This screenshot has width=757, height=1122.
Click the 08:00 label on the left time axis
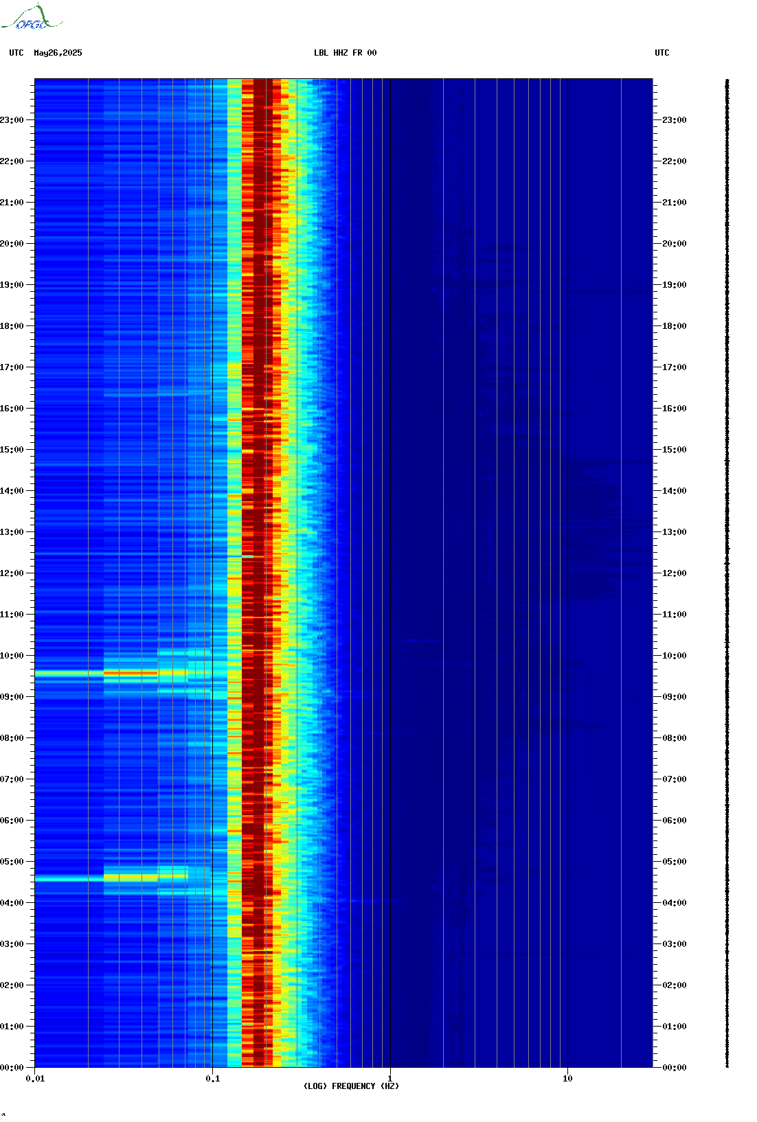pyautogui.click(x=12, y=738)
